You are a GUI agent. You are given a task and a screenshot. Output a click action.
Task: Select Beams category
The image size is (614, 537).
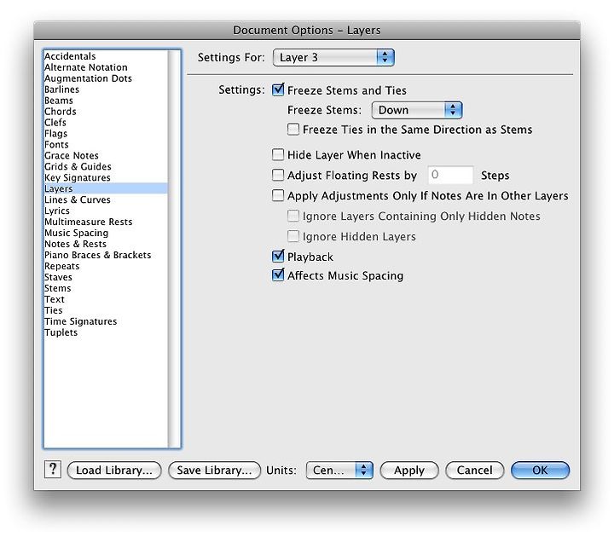[106, 101]
